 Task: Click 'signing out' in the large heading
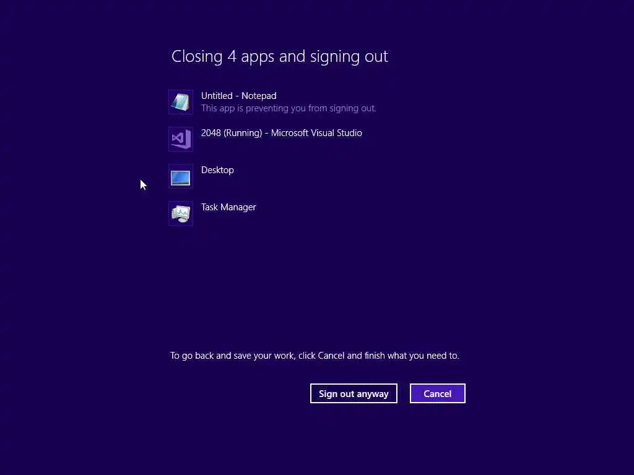[x=349, y=56]
